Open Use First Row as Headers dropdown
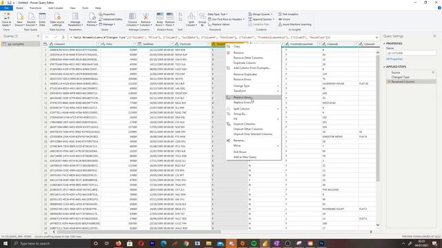This screenshot has height=248, width=442. (x=226, y=19)
